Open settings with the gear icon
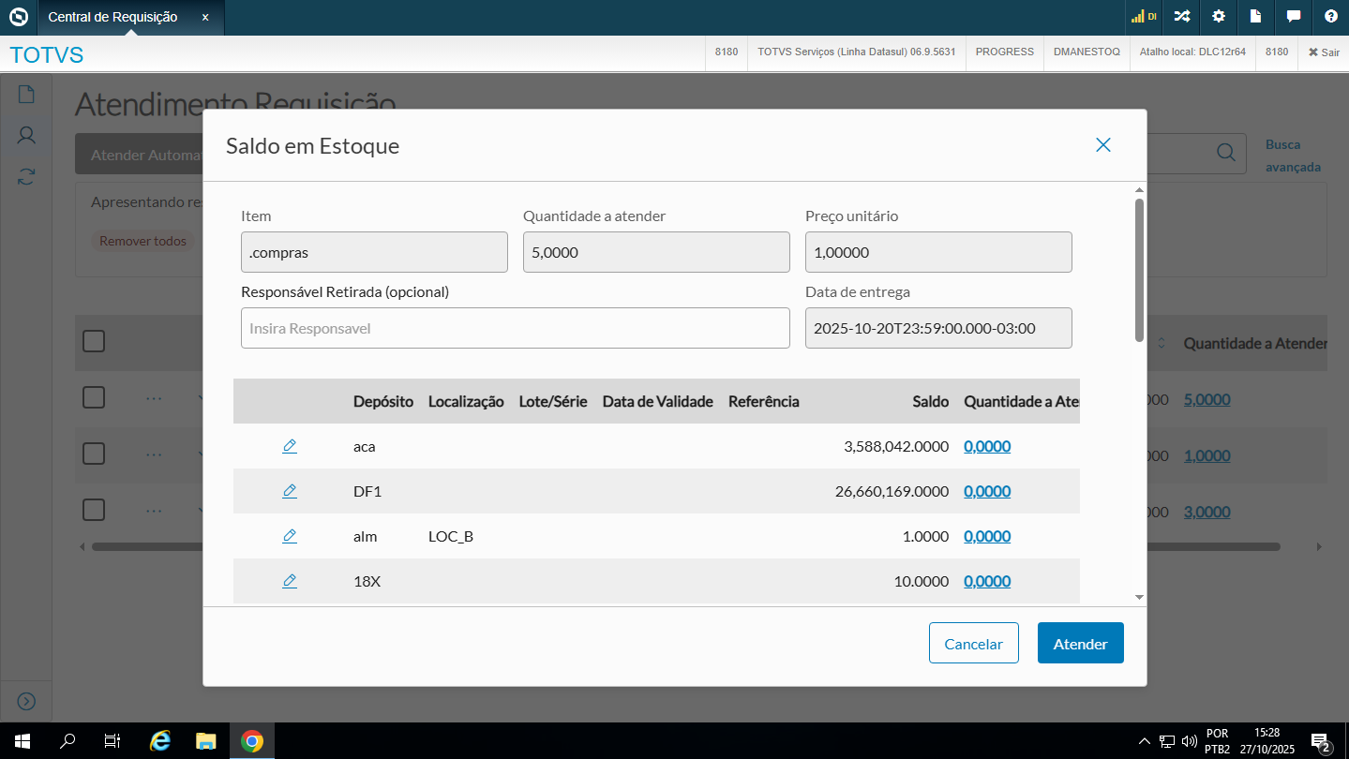1349x759 pixels. click(x=1219, y=16)
